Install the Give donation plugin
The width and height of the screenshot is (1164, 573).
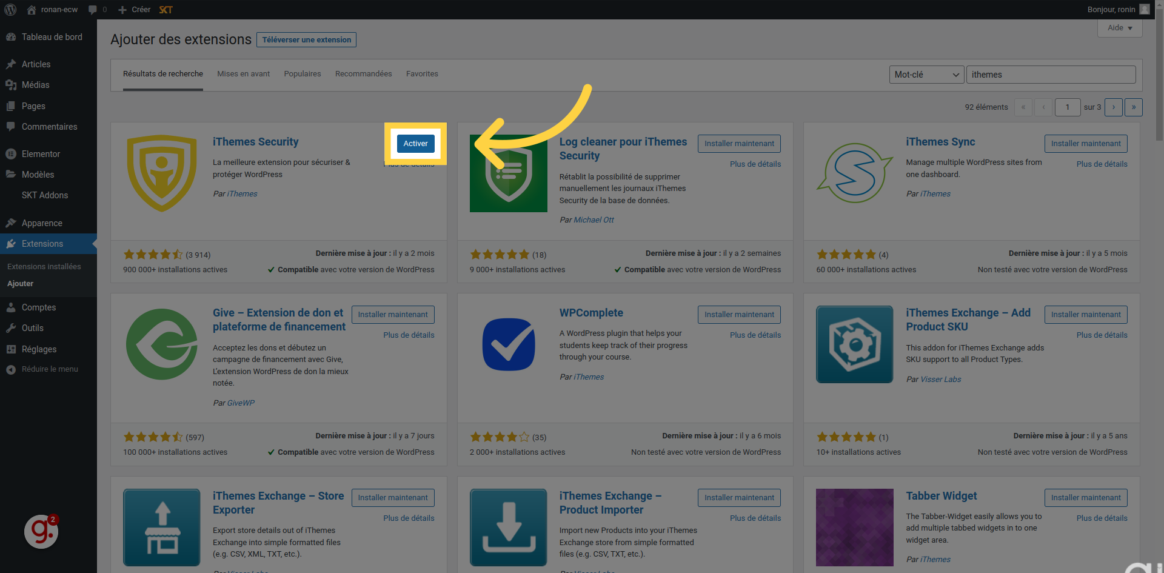(393, 315)
